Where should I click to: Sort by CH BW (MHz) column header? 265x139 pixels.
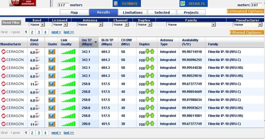click(x=127, y=42)
